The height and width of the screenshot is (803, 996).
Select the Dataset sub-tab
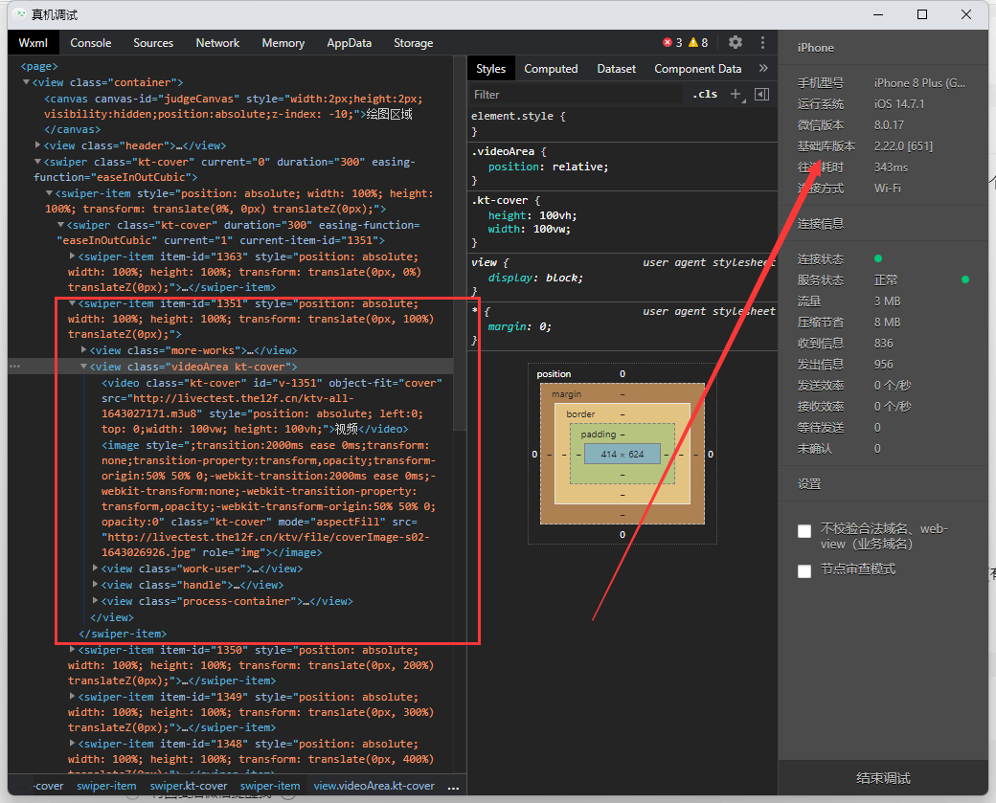tap(616, 69)
